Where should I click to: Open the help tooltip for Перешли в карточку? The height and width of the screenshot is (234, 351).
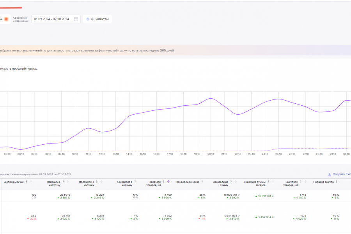(x=63, y=182)
